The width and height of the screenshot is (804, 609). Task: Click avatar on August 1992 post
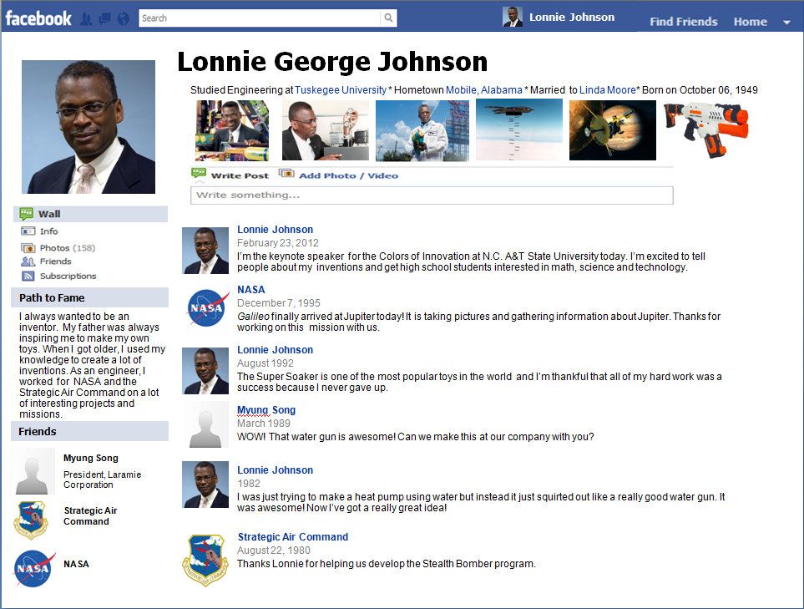[205, 371]
